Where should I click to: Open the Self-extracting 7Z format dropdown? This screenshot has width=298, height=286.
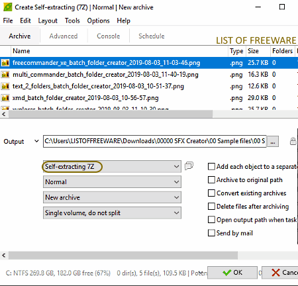(112, 166)
